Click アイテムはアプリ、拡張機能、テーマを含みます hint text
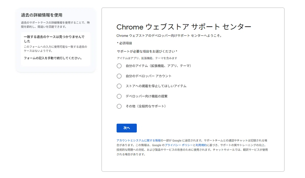This screenshot has height=178, width=305. click(147, 58)
